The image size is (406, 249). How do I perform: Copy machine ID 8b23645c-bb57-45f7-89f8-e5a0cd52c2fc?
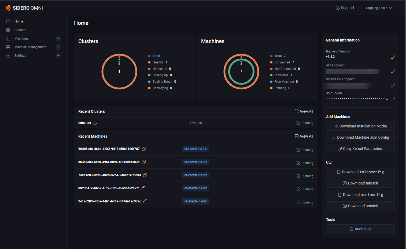point(143,188)
